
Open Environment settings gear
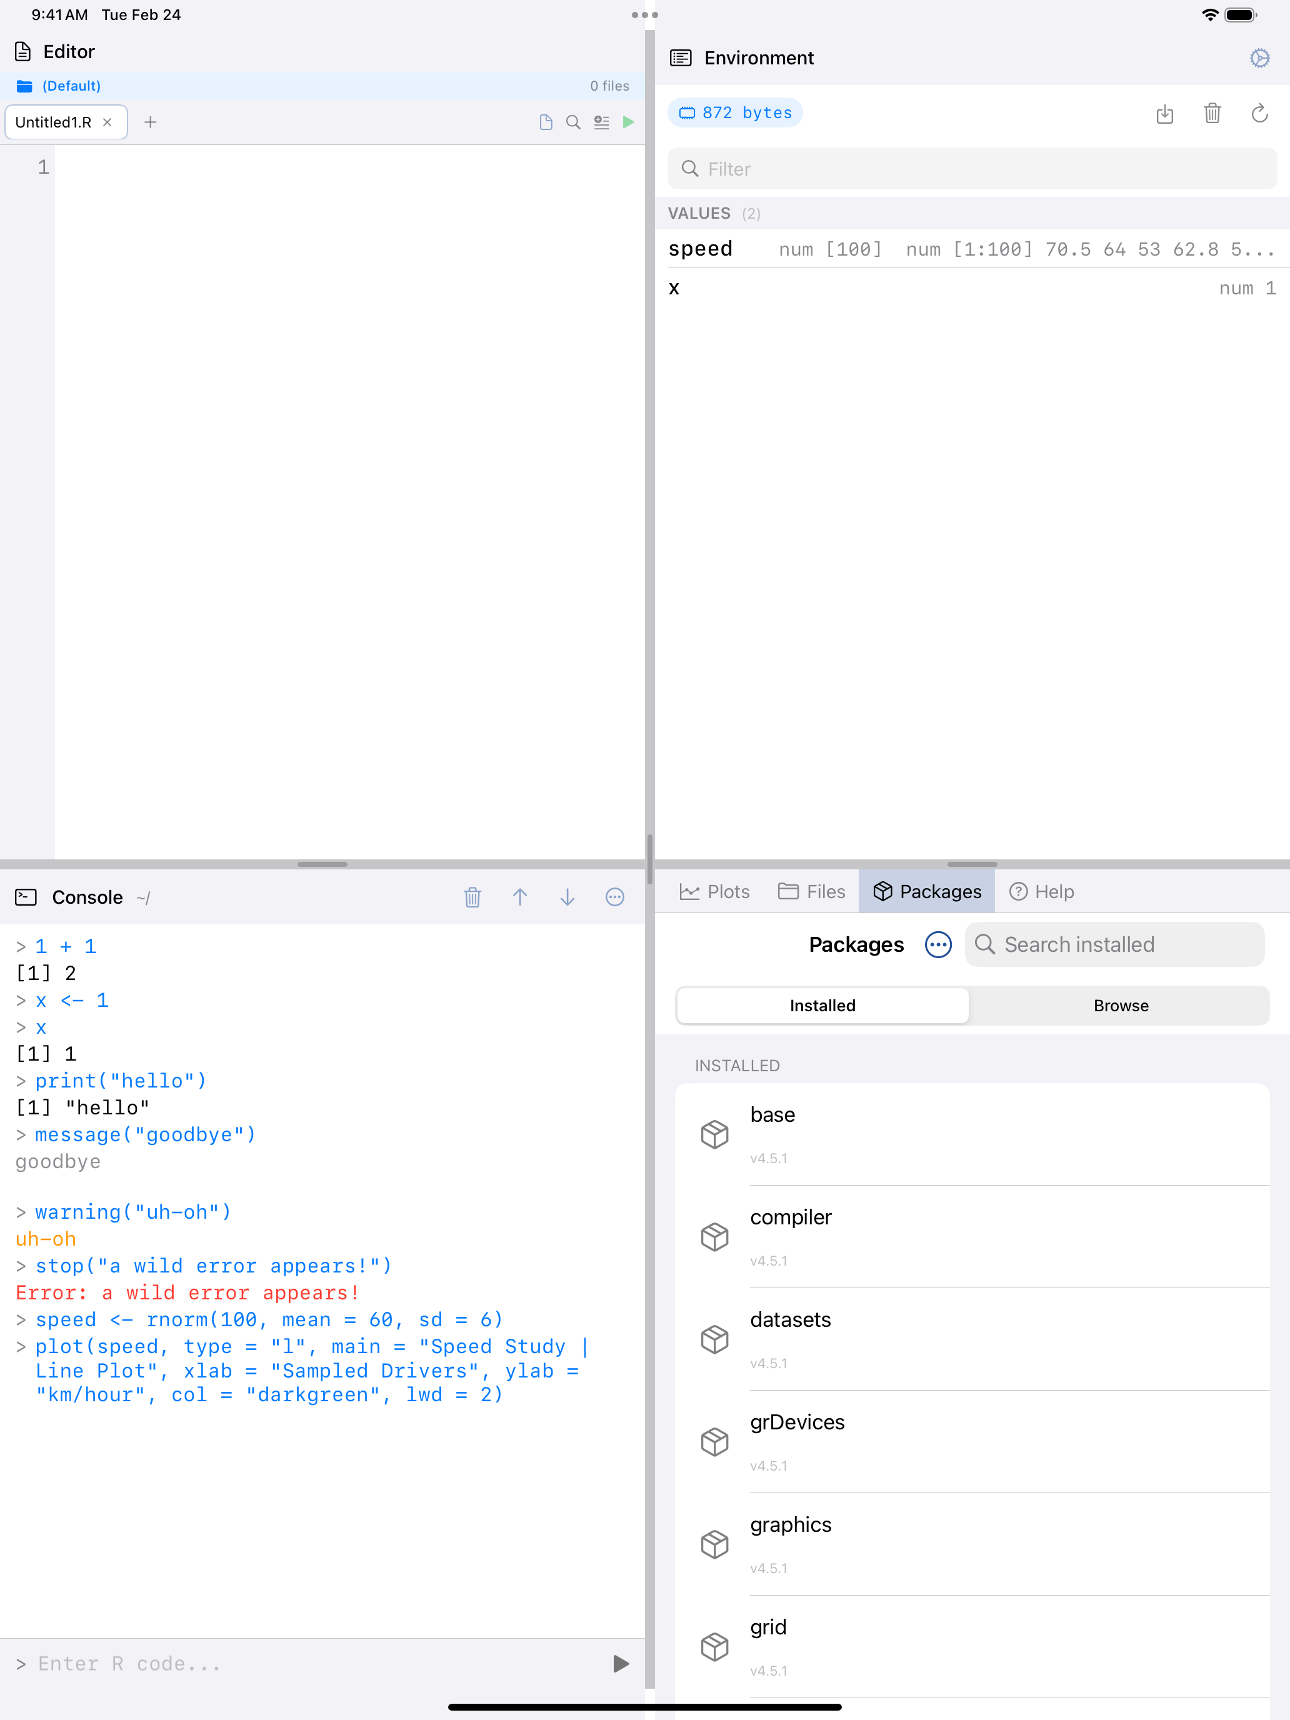[1259, 57]
